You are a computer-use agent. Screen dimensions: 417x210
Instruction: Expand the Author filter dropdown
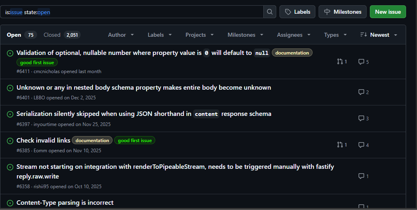(x=121, y=35)
